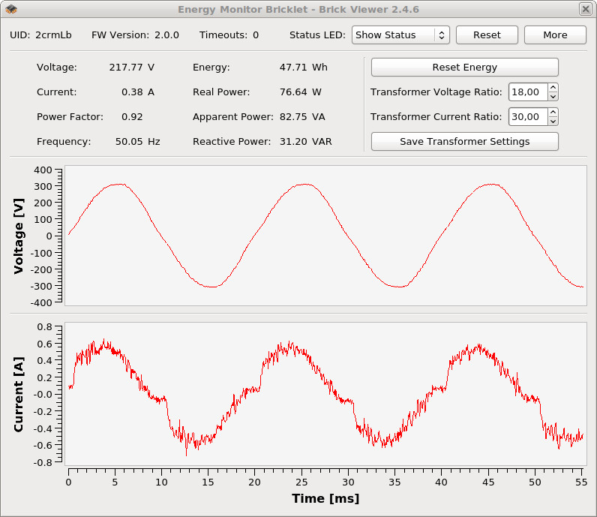Image resolution: width=597 pixels, height=517 pixels.
Task: Click the Real Power value 76.64
Action: [293, 92]
